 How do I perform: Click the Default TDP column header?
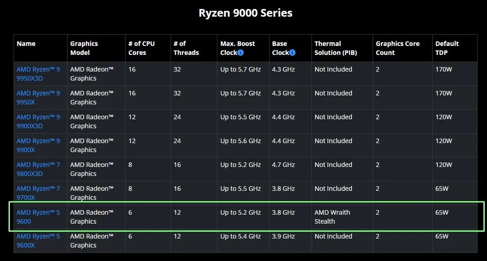pos(446,48)
